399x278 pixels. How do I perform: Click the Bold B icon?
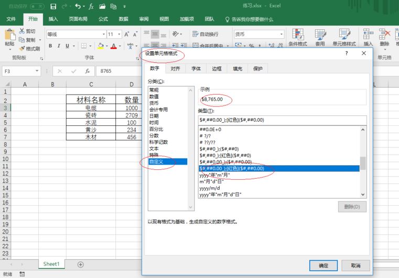50,46
